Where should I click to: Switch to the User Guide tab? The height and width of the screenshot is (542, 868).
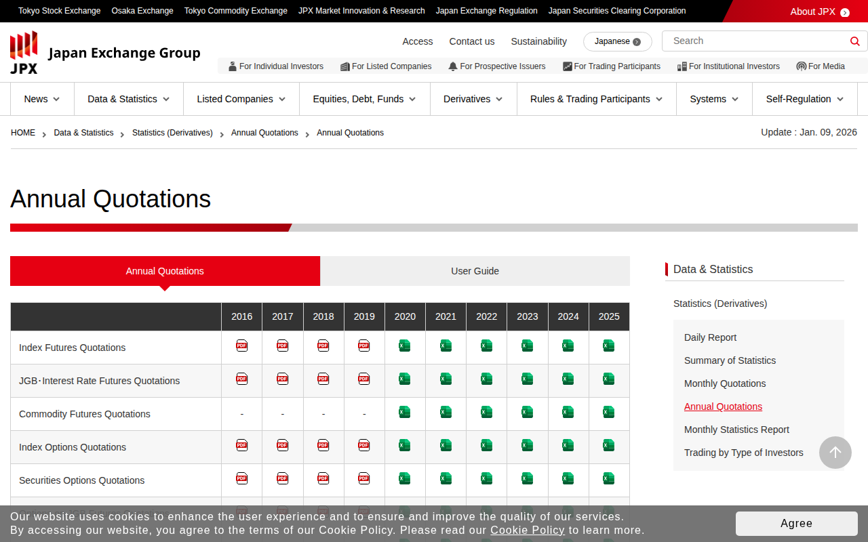coord(475,271)
